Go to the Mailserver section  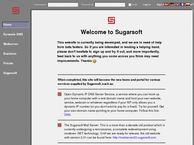coord(11,44)
